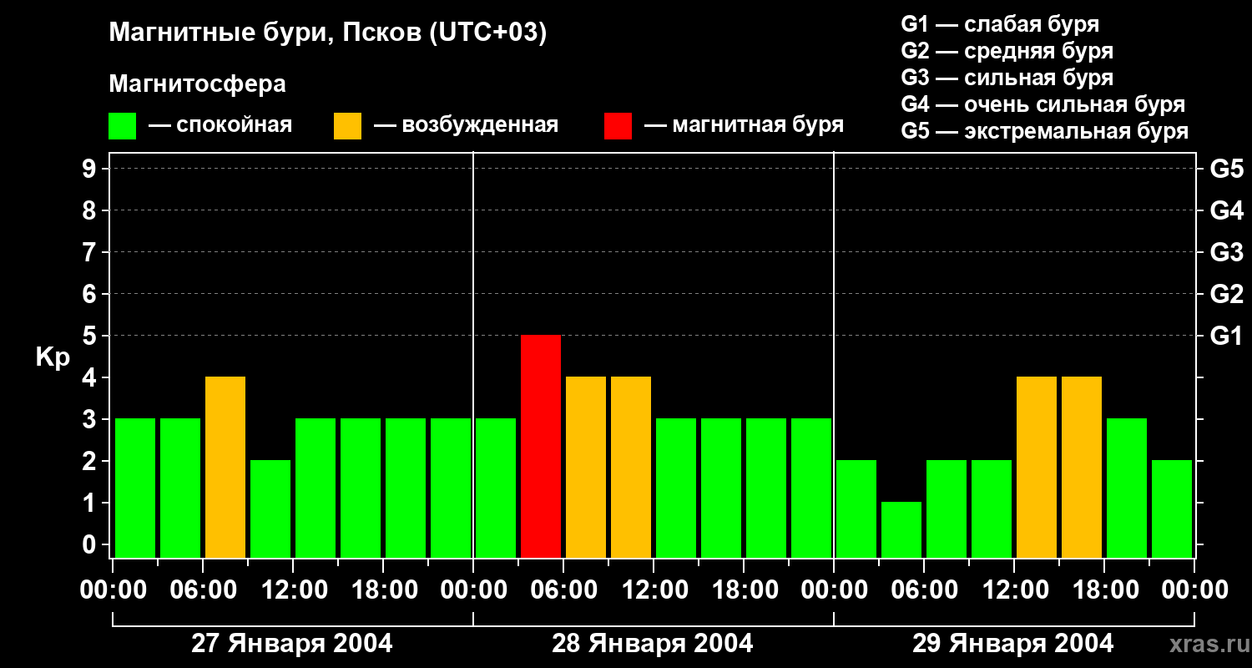
Task: Pick the Kp 1 bar on 29 Января
Action: click(x=901, y=529)
